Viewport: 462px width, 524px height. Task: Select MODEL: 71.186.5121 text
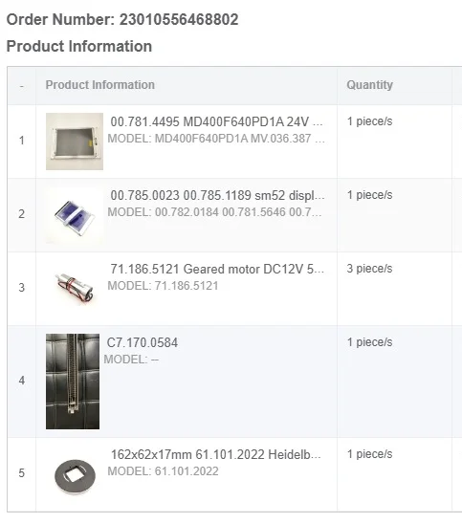[x=164, y=286]
